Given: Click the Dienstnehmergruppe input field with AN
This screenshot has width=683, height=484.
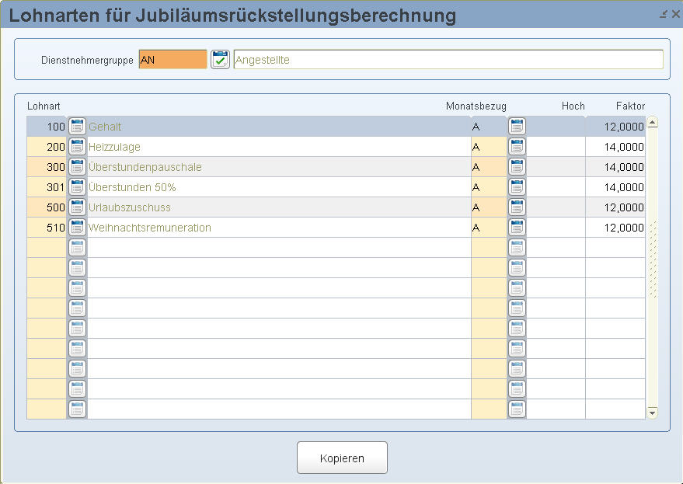Looking at the screenshot, I should click(x=172, y=60).
